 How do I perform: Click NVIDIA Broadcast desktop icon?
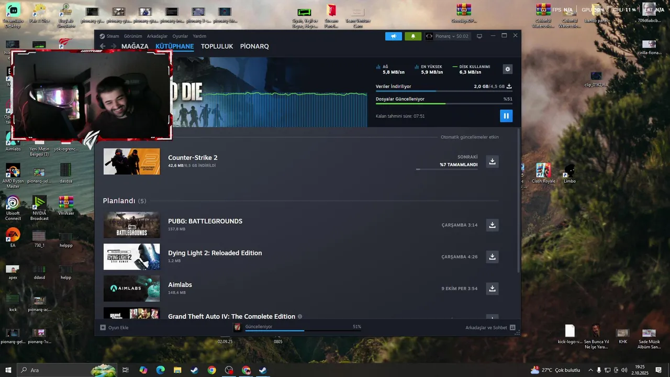(39, 208)
